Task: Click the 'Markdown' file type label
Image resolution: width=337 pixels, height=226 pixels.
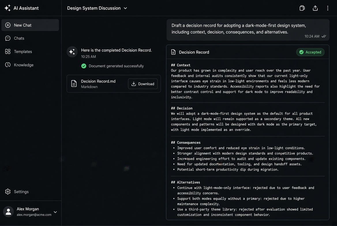Action: click(x=89, y=87)
